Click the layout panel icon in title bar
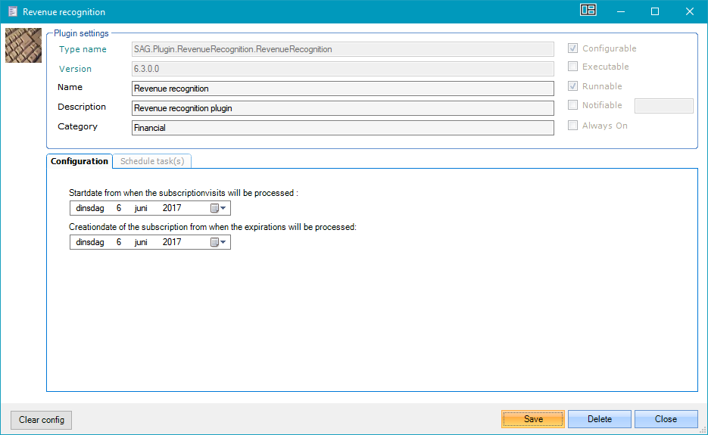The width and height of the screenshot is (708, 435). pos(588,11)
